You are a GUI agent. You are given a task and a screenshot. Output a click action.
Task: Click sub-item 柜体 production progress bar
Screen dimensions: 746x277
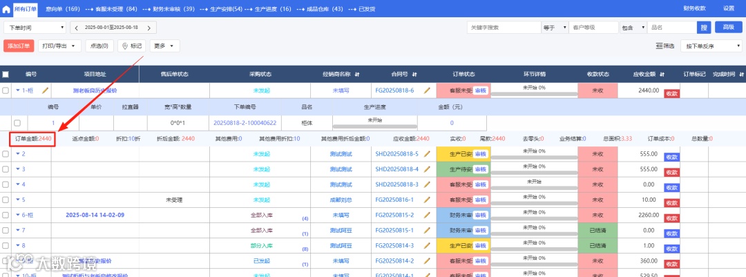(x=375, y=126)
